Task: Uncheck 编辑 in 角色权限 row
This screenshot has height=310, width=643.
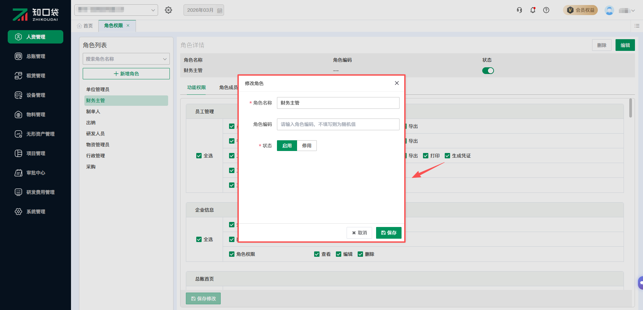Action: click(339, 254)
